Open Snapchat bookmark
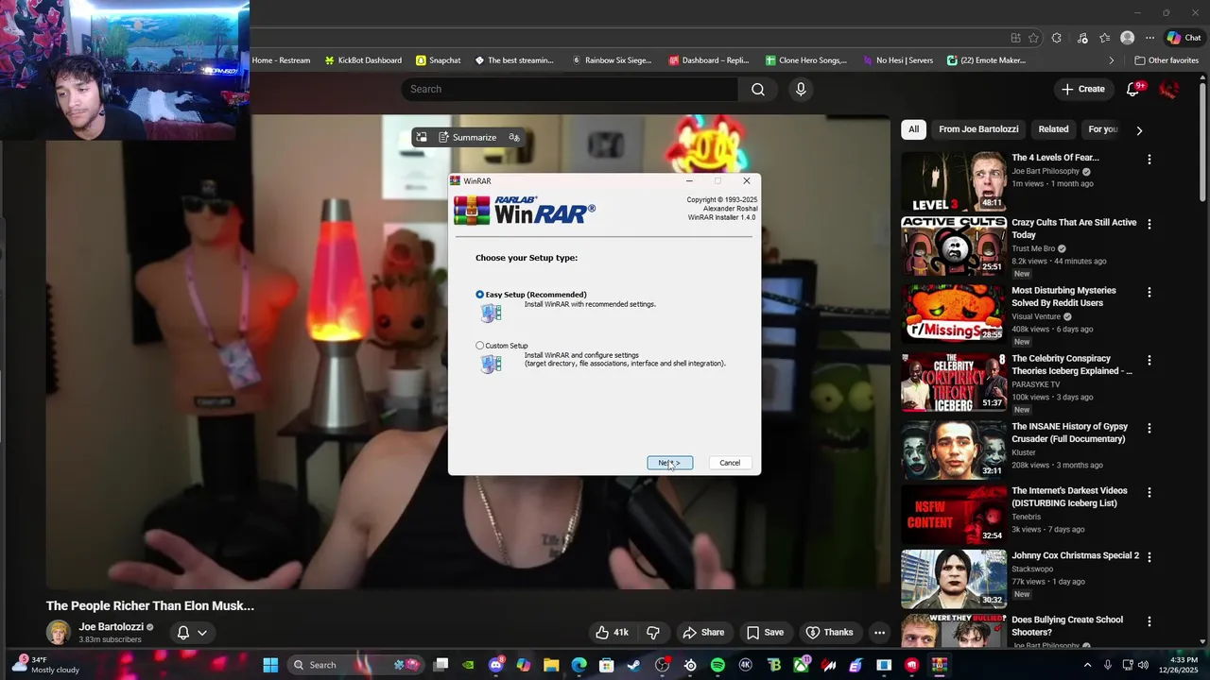This screenshot has height=680, width=1210. [x=439, y=60]
